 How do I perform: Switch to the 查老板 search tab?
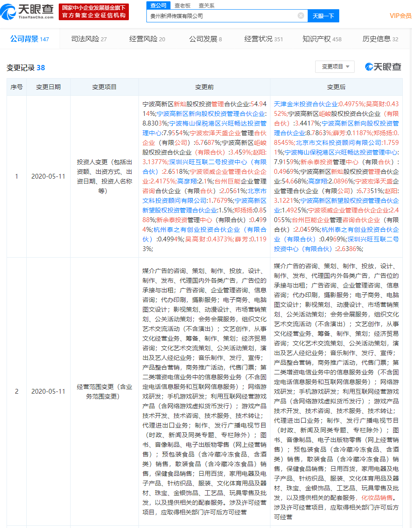182,5
